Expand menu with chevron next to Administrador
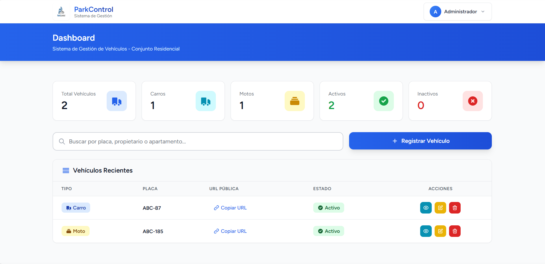545x264 pixels. (483, 12)
